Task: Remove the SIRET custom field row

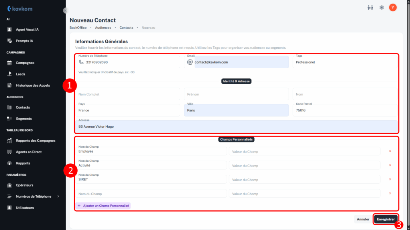Action: click(390, 179)
